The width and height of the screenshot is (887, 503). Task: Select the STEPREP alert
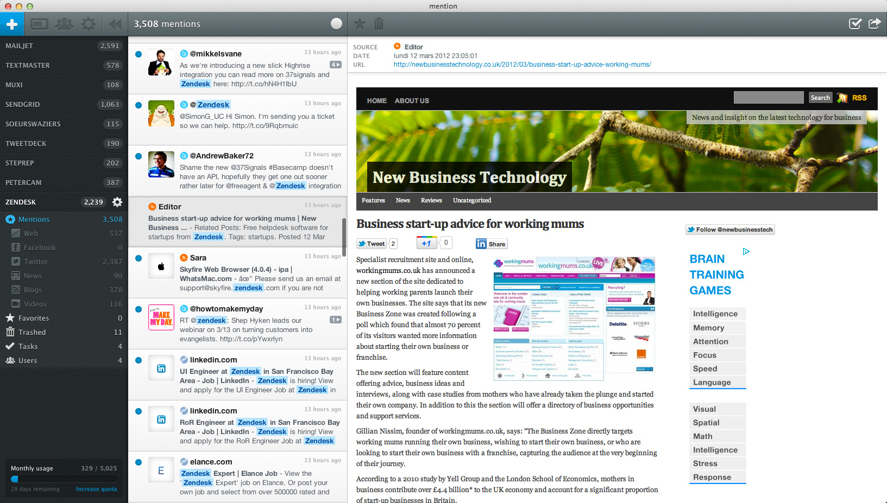[x=64, y=163]
